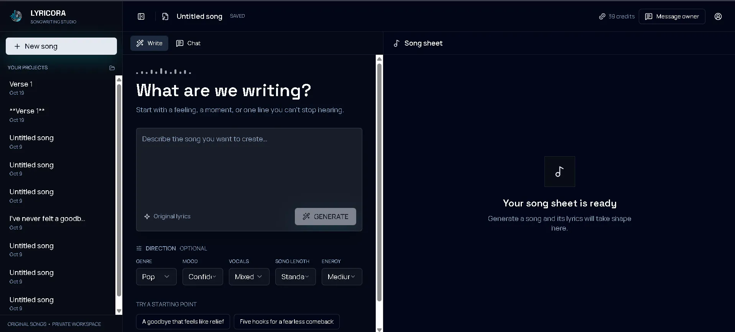Click the Message owner button
735x332 pixels.
pos(672,16)
